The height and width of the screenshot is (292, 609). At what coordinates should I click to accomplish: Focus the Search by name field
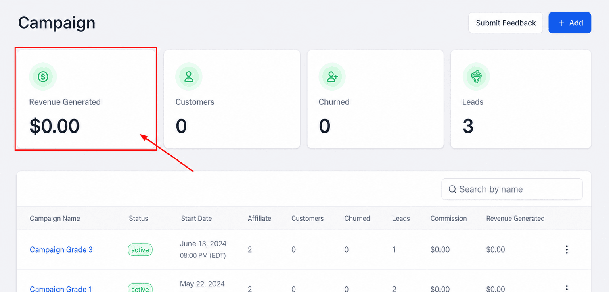512,189
